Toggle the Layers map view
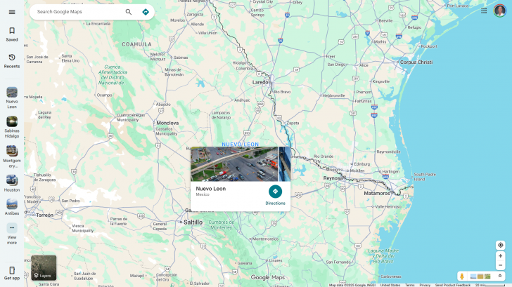Screen dimensions: 512x287 click(x=44, y=267)
